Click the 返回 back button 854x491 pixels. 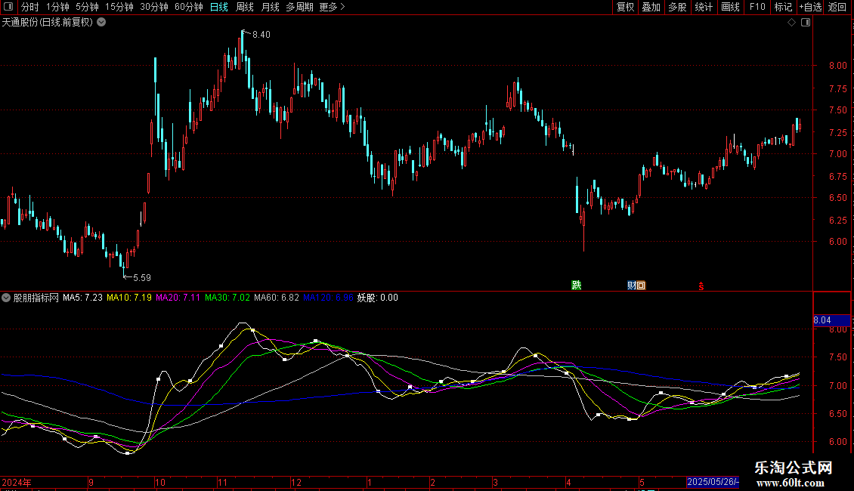pos(837,7)
